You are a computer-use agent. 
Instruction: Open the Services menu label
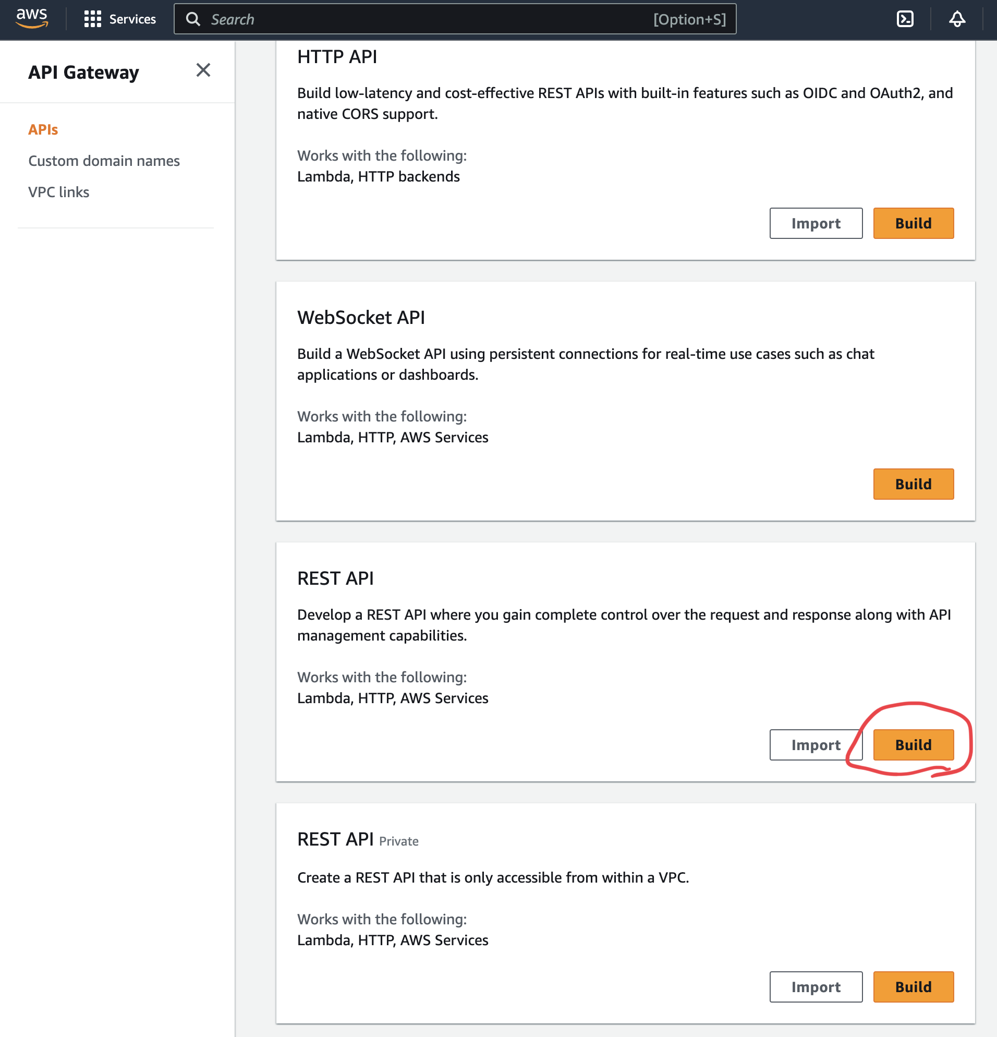132,19
